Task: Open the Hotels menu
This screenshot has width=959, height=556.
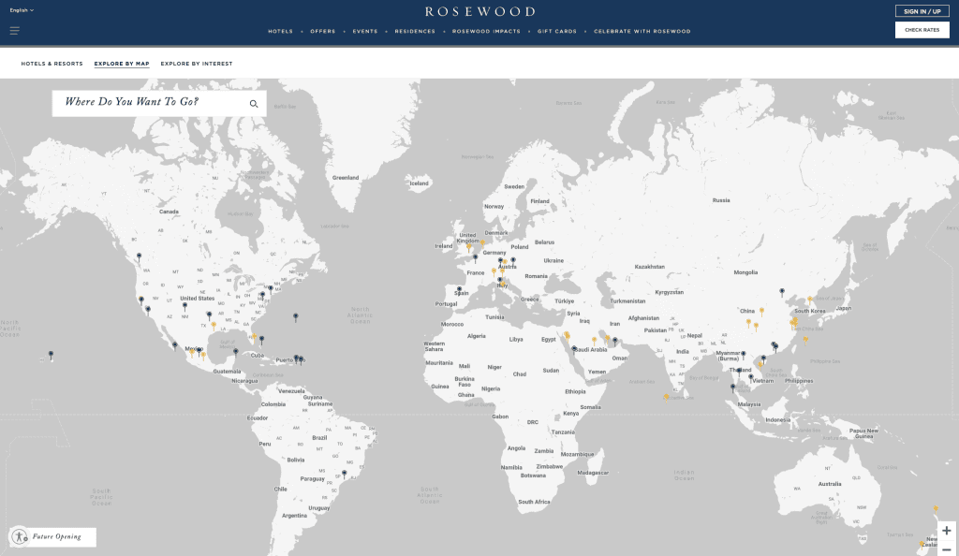Action: (x=280, y=31)
